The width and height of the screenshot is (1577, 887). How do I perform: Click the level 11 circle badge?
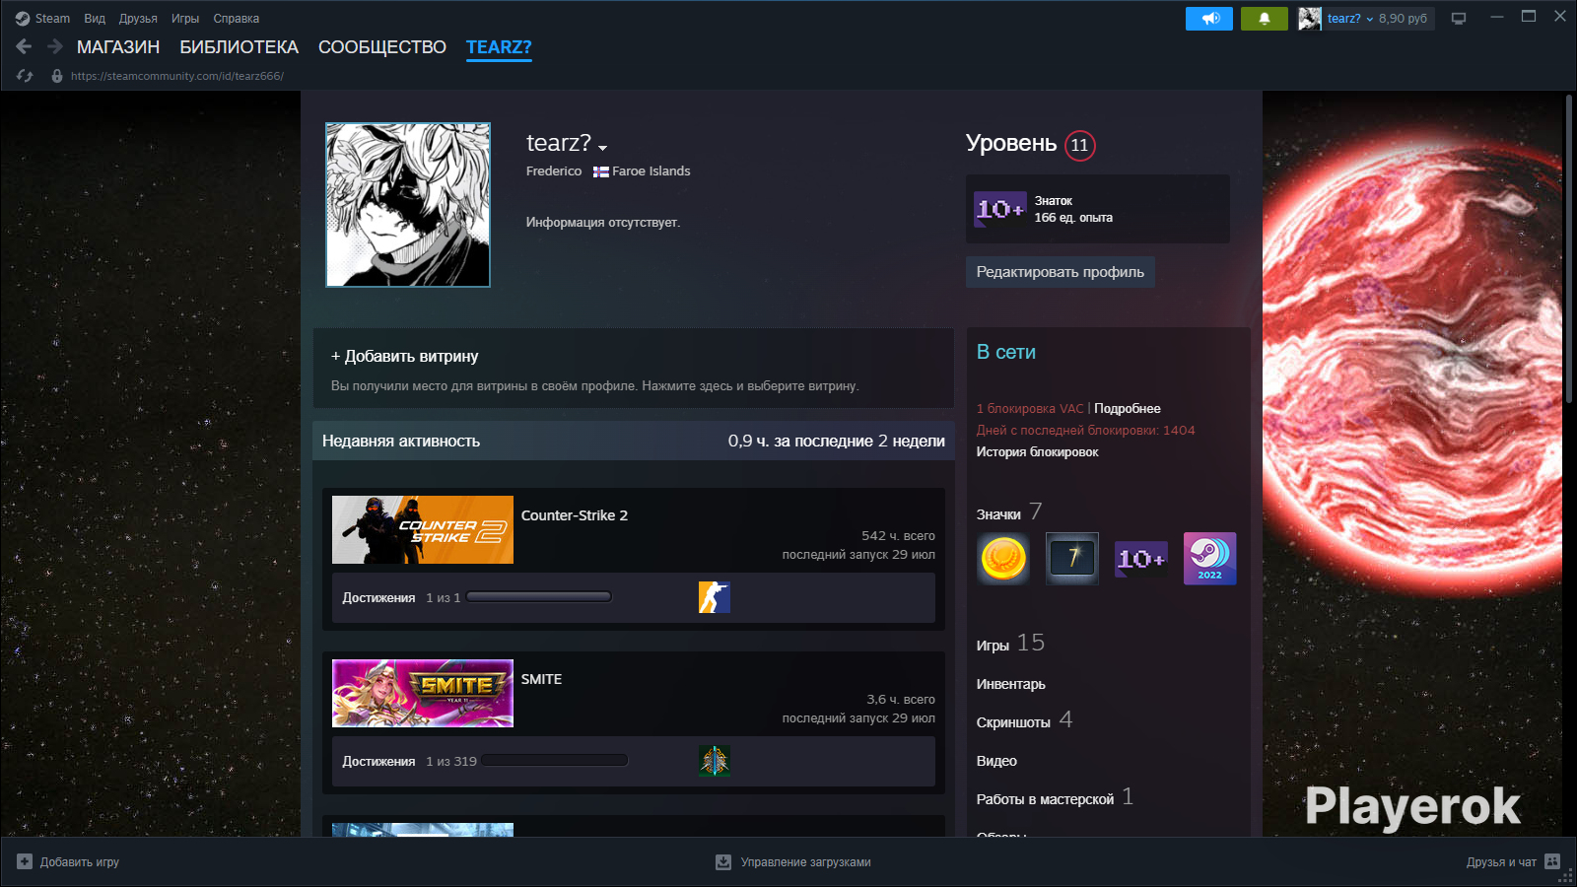point(1080,146)
